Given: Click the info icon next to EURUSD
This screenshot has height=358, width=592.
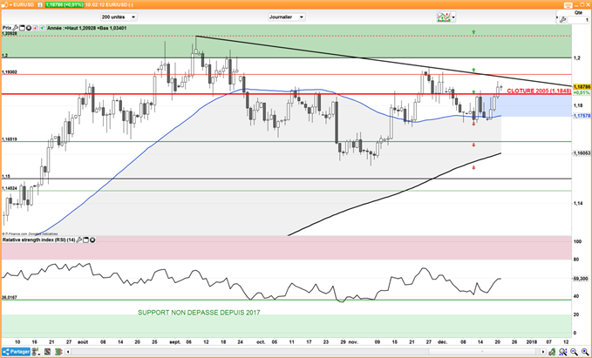Looking at the screenshot, I should coord(40,5).
